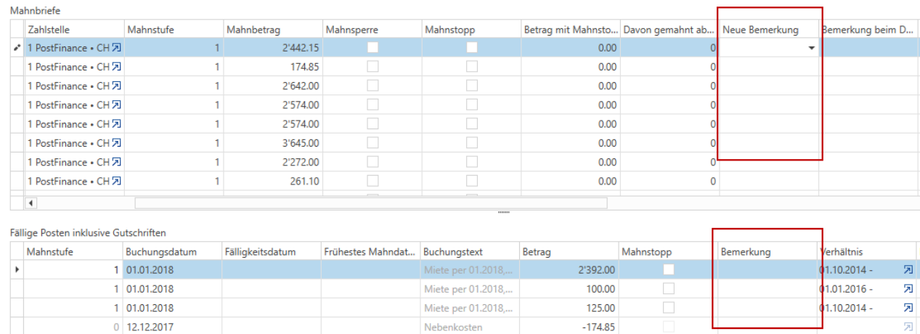Screen dimensions: 920x334
Task: Sort by the Mahnbetrag column header
Action: (273, 30)
